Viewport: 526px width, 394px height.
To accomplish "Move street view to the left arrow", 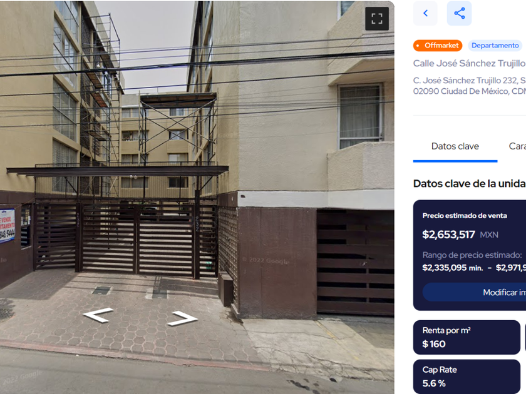I will [98, 315].
